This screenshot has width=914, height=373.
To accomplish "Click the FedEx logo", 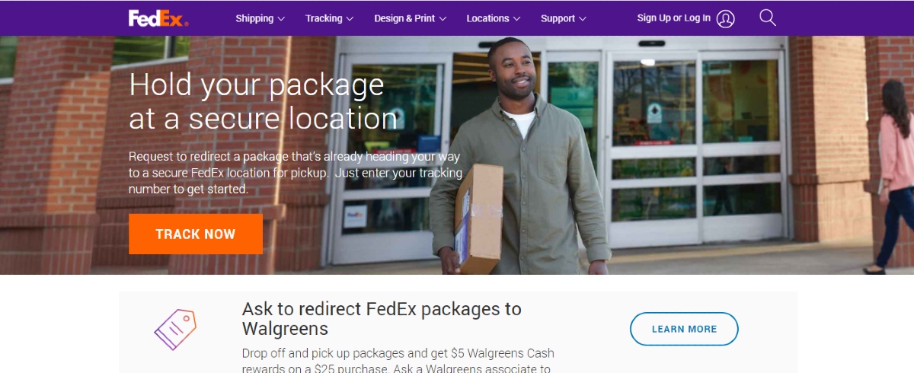I will coord(158,18).
